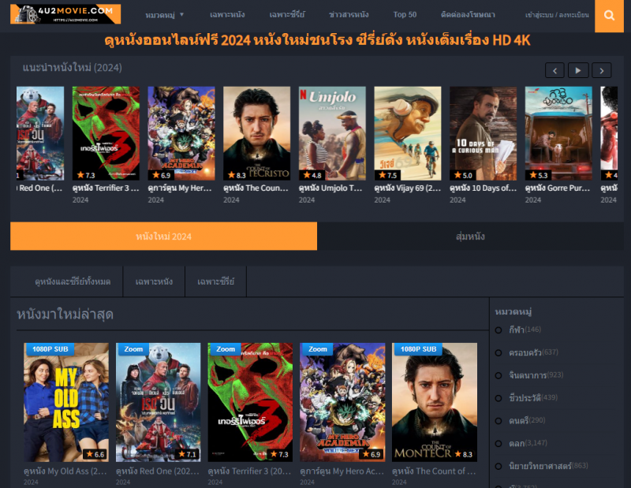Open Umjolo poster in carousel

[332, 133]
